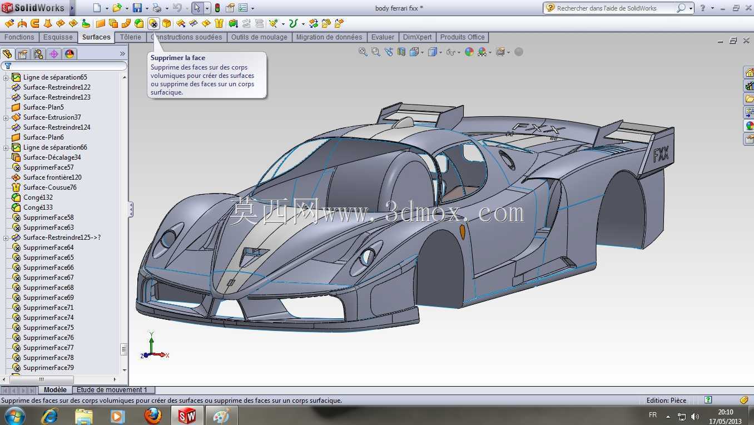The height and width of the screenshot is (425, 754).
Task: Open the ConfigurationManager tab
Action: [38, 54]
